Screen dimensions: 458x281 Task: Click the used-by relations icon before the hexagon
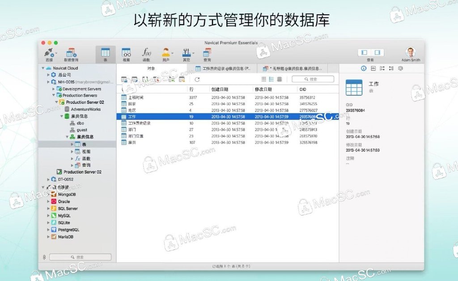391,68
